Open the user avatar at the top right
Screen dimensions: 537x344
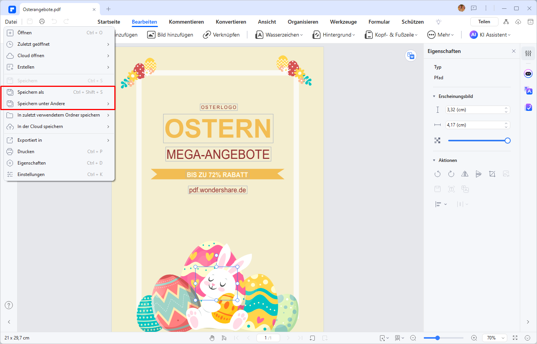point(462,8)
